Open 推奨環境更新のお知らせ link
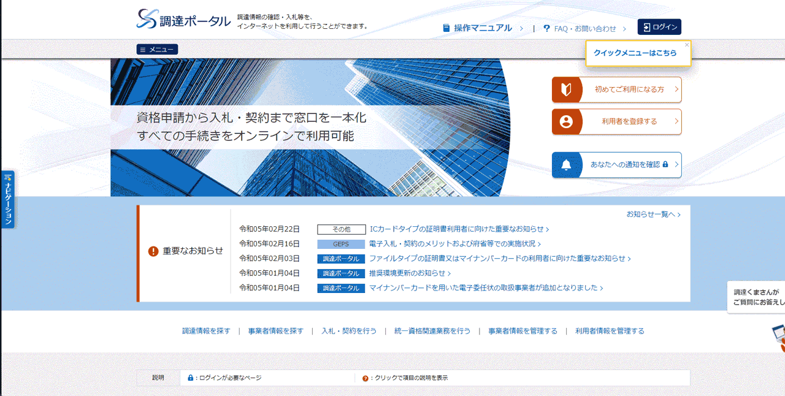785x396 pixels. 407,273
